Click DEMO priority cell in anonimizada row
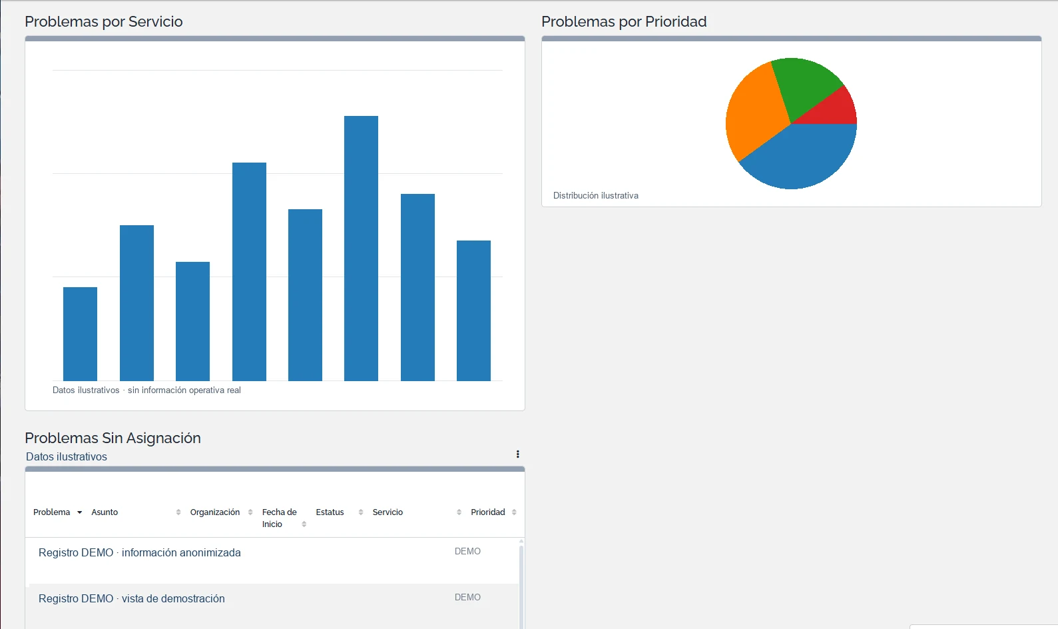1058x629 pixels. pos(467,552)
